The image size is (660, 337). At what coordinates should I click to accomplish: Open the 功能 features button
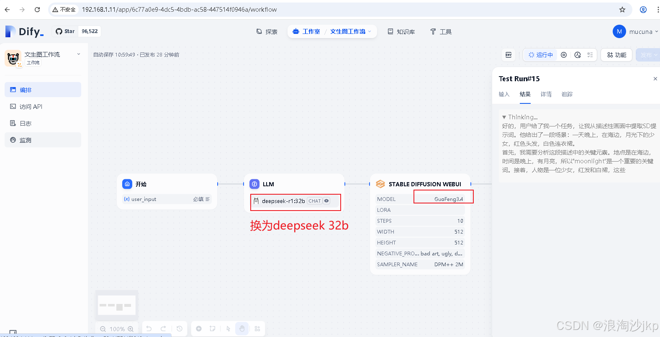pos(616,55)
